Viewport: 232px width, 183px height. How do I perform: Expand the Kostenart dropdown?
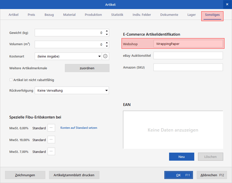point(99,56)
